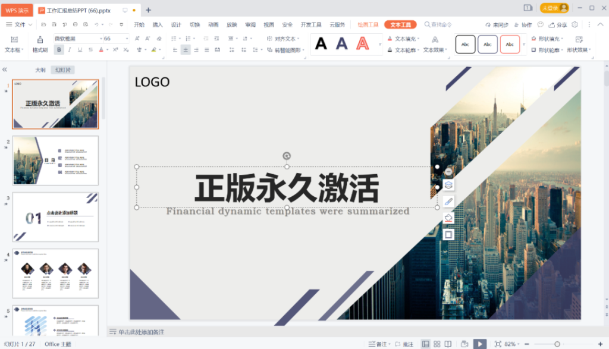Open the Shape Fill (形状填充) dropdown
This screenshot has height=349, width=609.
point(547,39)
